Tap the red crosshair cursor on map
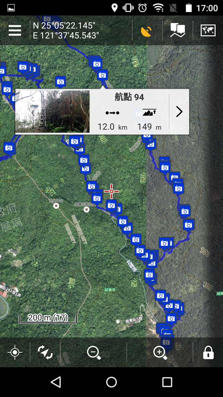Image resolution: width=223 pixels, height=397 pixels. pyautogui.click(x=111, y=191)
